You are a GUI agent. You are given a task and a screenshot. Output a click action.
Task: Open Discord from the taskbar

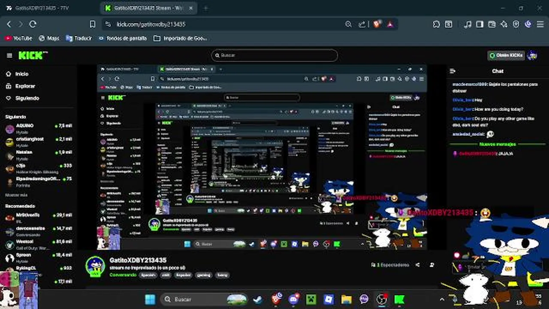(294, 299)
